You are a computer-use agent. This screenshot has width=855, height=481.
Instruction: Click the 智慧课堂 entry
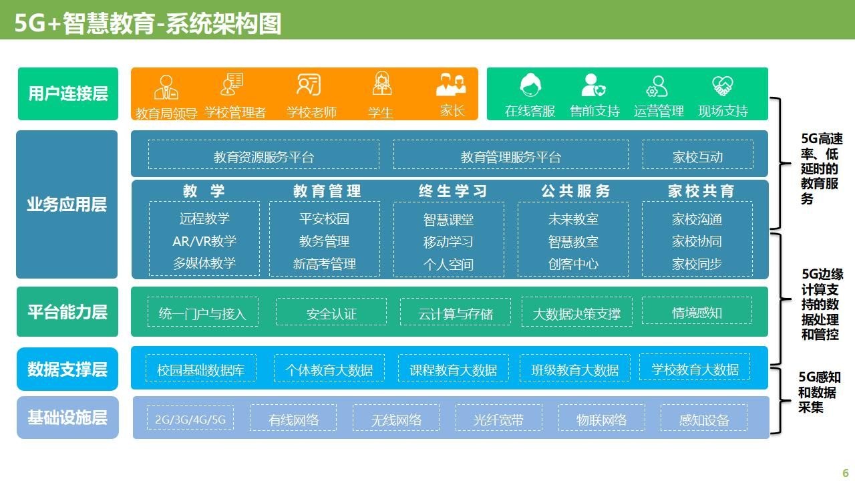(449, 219)
